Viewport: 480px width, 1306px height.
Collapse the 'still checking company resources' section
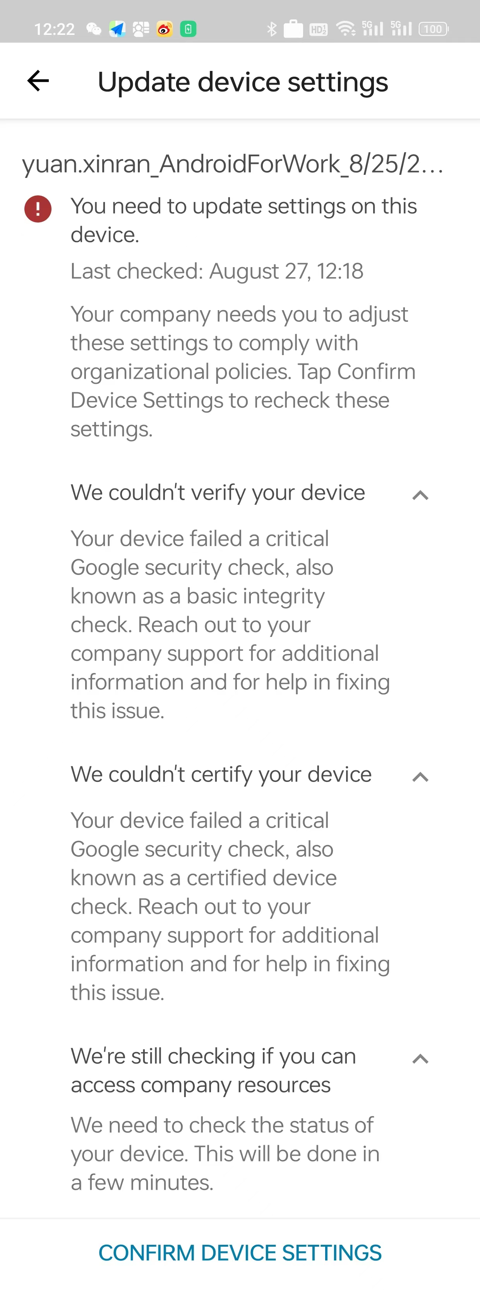[x=421, y=1059]
